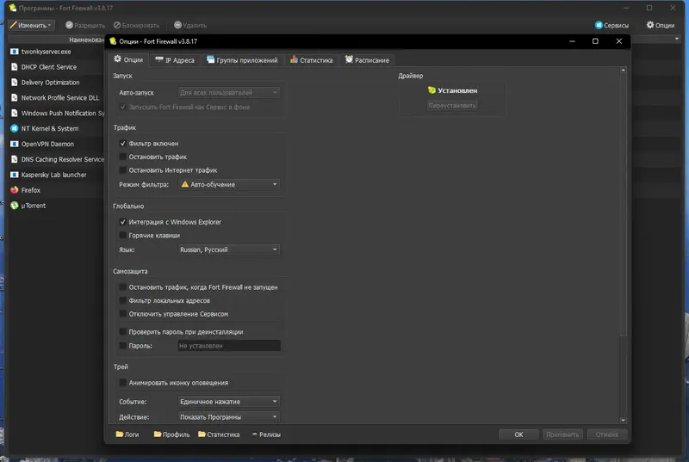Viewport: 689px width, 462px height.
Task: Click the clock icon on Расписание tab
Action: pos(349,59)
